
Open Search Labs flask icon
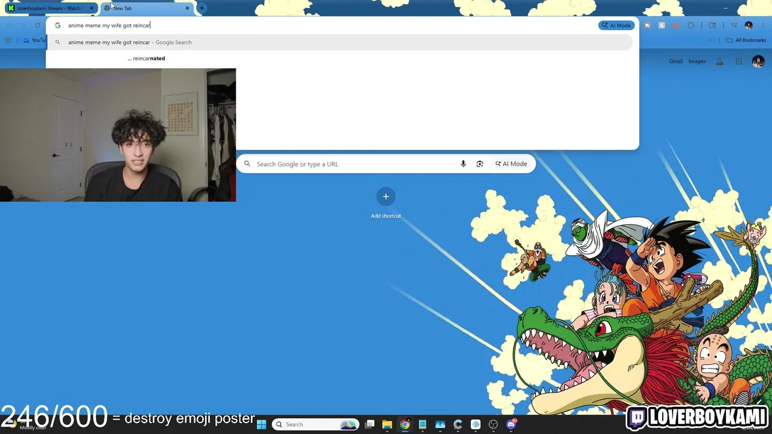click(x=720, y=61)
